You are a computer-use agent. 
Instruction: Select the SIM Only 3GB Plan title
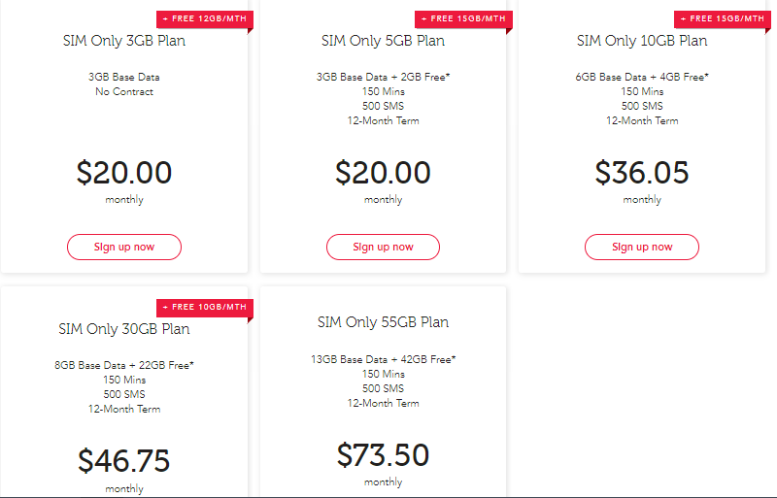coord(124,41)
